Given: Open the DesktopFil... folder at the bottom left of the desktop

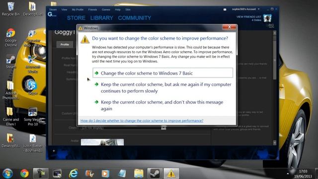Looking at the screenshot, I should (x=11, y=140).
